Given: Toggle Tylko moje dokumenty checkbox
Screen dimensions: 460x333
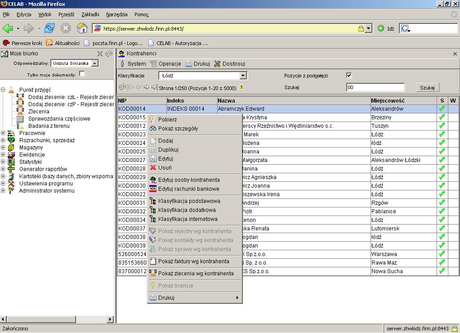Looking at the screenshot, I should coord(82,74).
